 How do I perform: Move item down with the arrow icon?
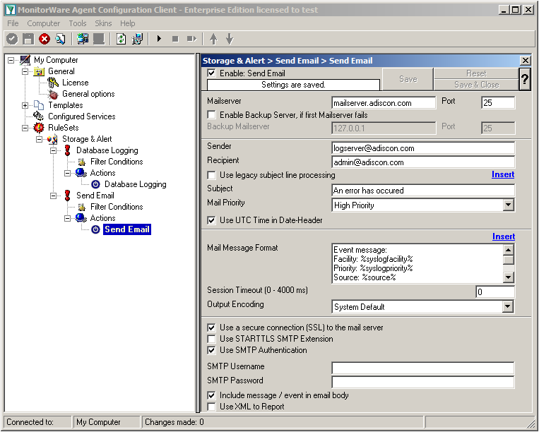(230, 39)
